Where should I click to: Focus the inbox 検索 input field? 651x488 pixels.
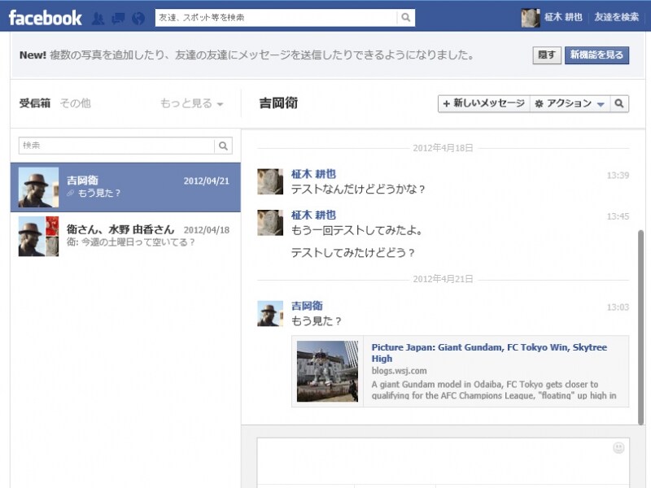[x=116, y=146]
